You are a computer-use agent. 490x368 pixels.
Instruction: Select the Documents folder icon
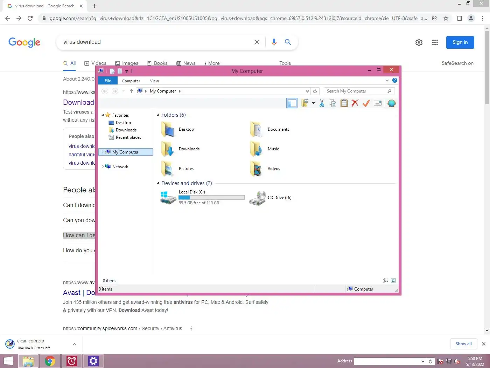pyautogui.click(x=257, y=129)
